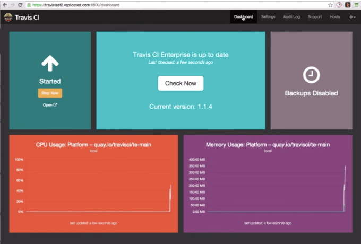Image resolution: width=361 pixels, height=244 pixels.
Task: Click the browser forward arrow
Action: point(13,4)
